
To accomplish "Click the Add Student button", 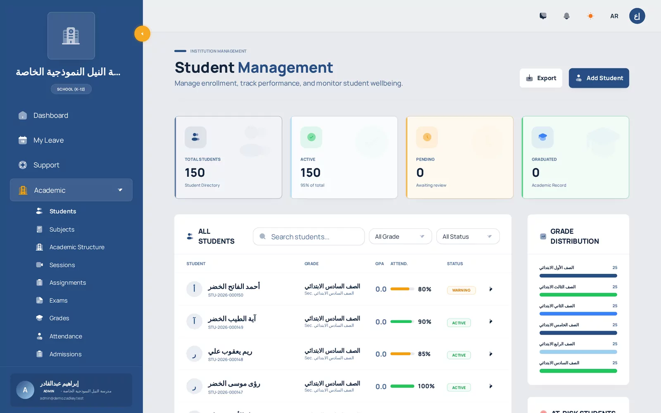I will click(599, 78).
